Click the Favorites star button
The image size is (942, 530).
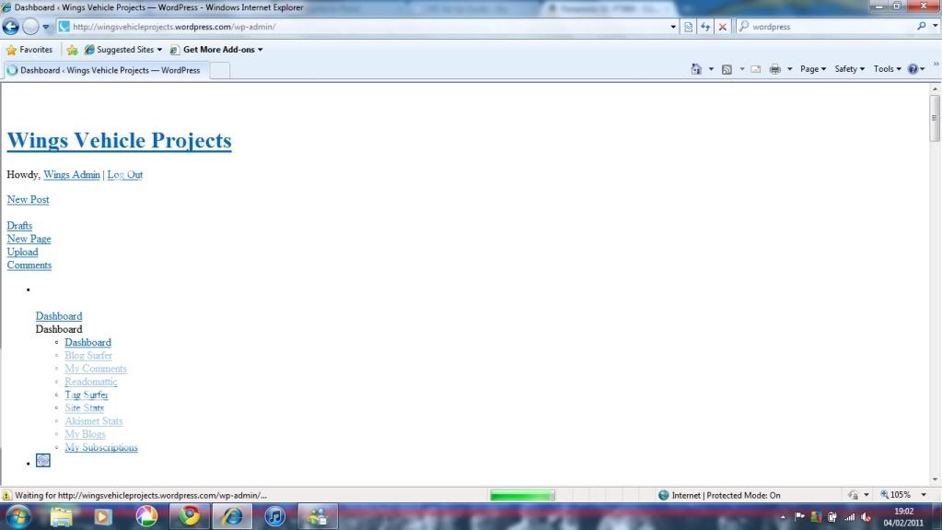(x=29, y=50)
